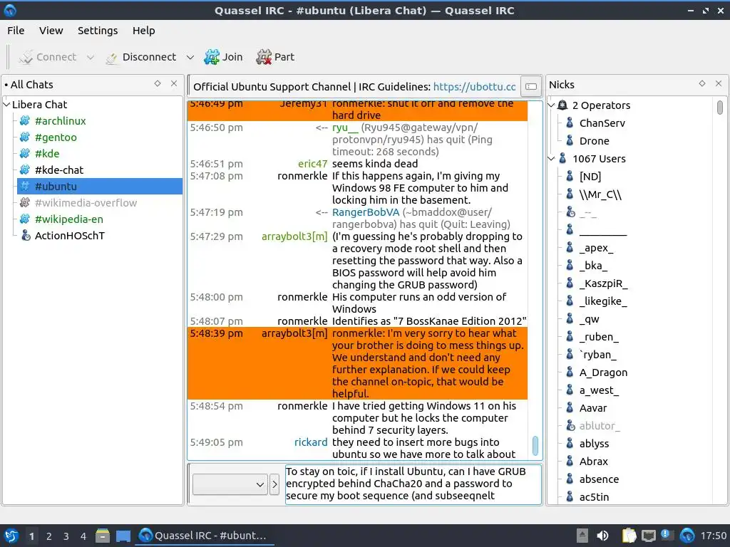Click the nick RangerBobVA in chat
The image size is (730, 547).
coord(366,212)
